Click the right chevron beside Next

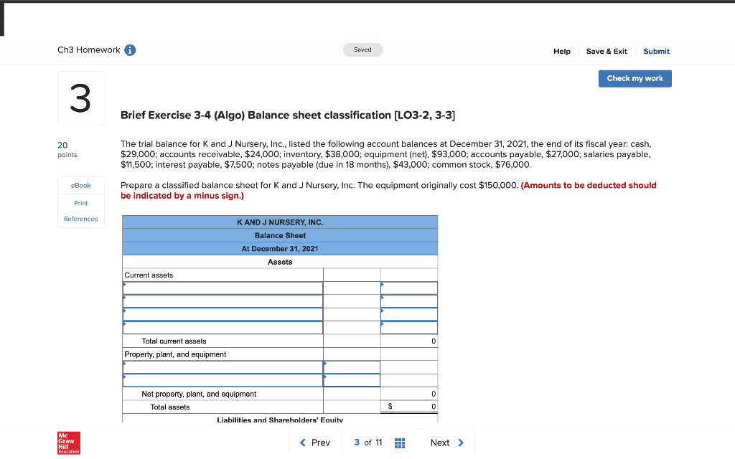462,443
